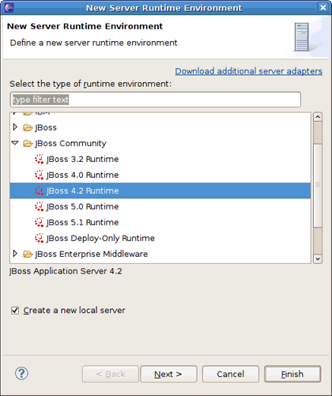Select the JBoss Enterprise Middleware label
This screenshot has width=332, height=396.
click(x=91, y=254)
